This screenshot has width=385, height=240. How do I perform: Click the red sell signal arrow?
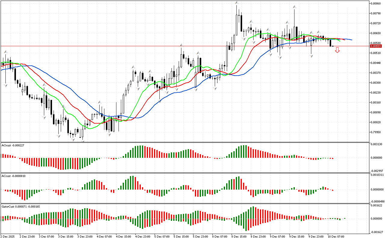click(337, 50)
